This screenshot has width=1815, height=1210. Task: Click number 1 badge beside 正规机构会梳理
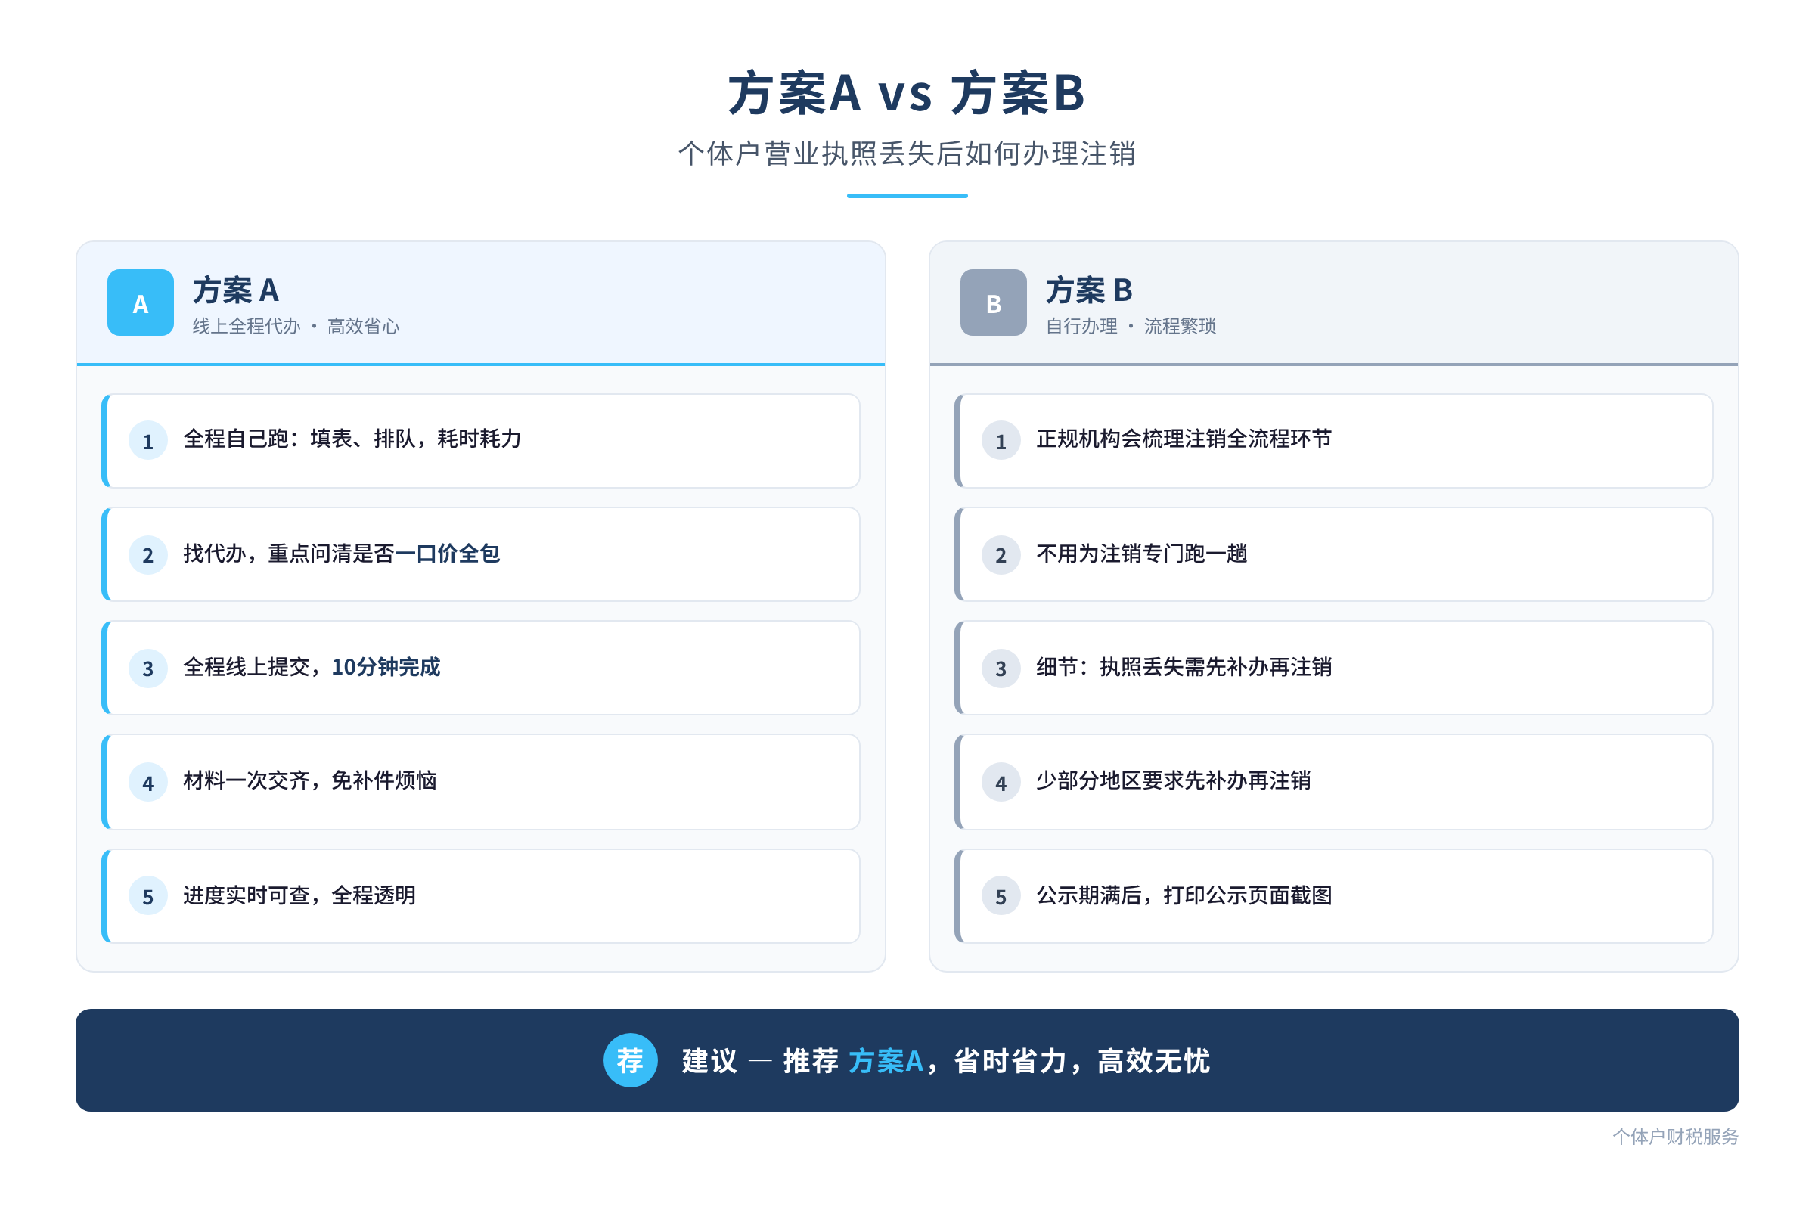tap(1001, 441)
